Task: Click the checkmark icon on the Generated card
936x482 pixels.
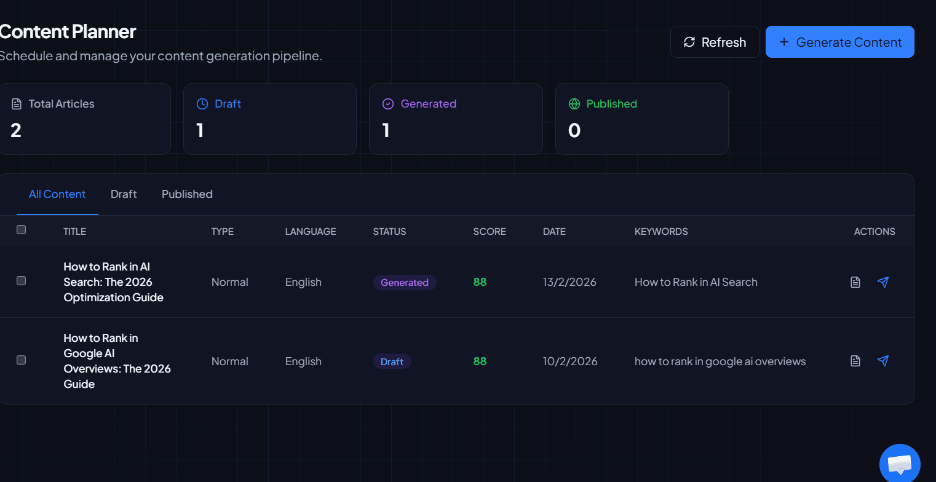Action: (x=387, y=103)
